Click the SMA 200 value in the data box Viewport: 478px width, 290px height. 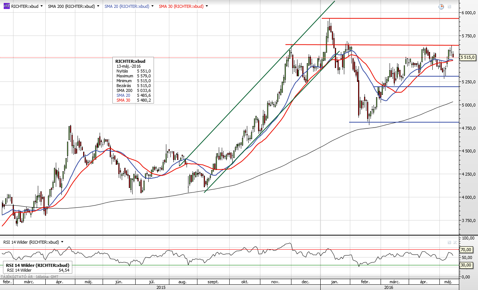[144, 90]
